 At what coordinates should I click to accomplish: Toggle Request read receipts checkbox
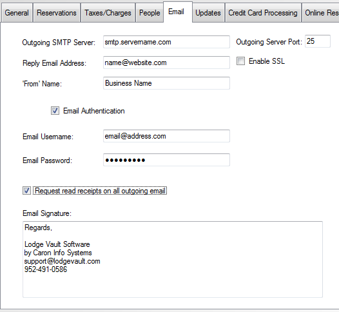pyautogui.click(x=27, y=191)
